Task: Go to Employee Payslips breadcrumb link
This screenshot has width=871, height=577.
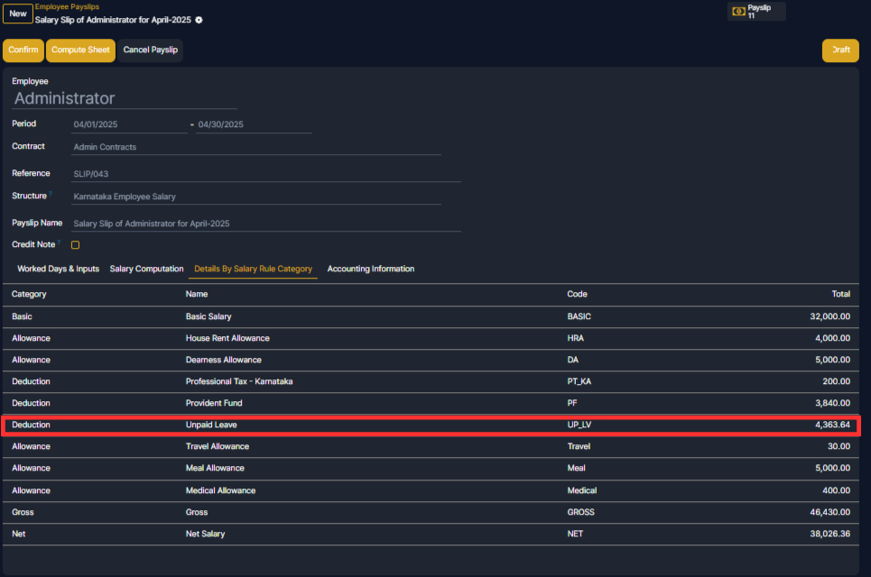Action: pos(67,6)
